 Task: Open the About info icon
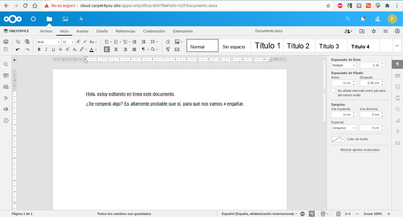(6, 120)
